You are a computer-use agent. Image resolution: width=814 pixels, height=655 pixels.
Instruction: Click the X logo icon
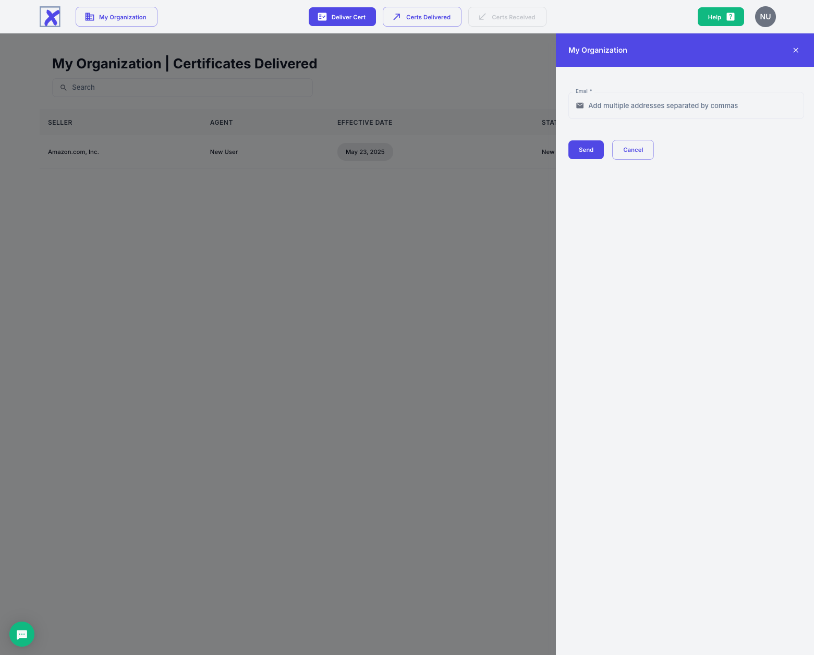point(50,17)
